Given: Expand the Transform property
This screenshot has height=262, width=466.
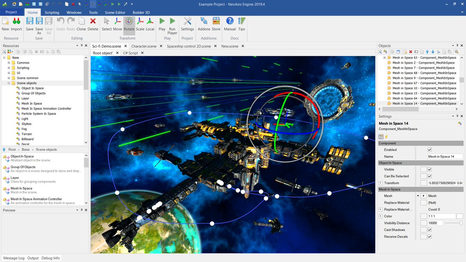Looking at the screenshot, I should pos(381,183).
